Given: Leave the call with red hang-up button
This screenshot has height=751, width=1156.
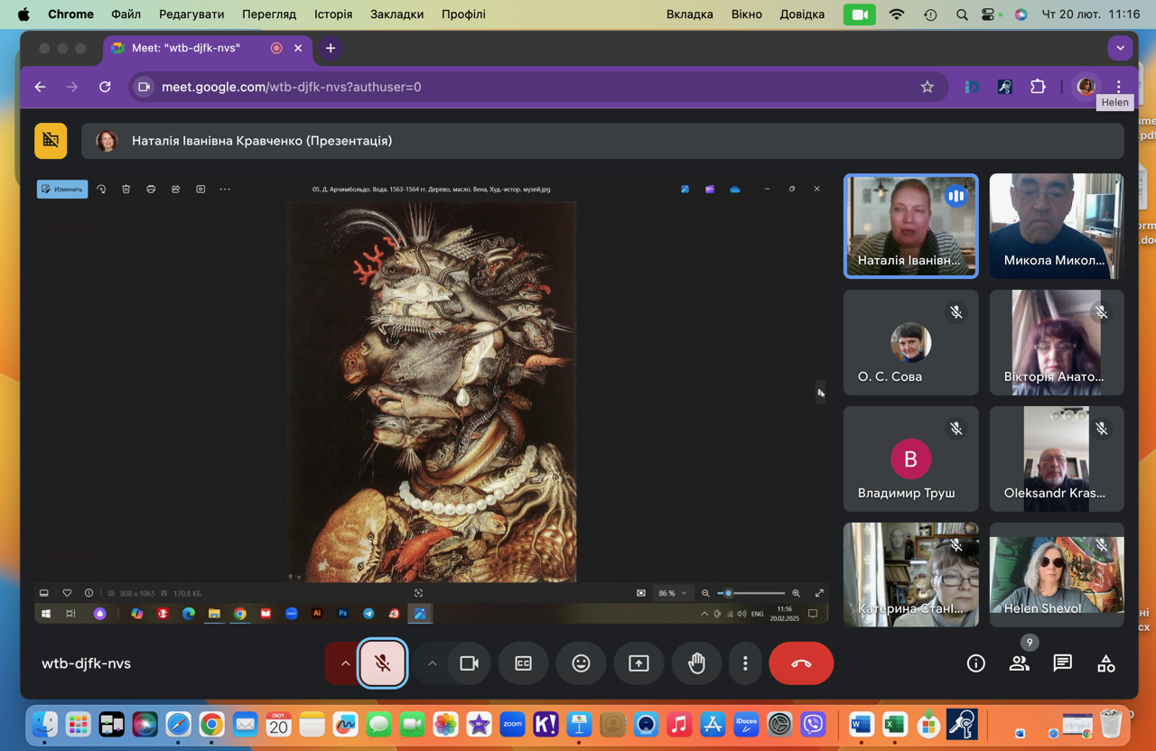Looking at the screenshot, I should [801, 663].
